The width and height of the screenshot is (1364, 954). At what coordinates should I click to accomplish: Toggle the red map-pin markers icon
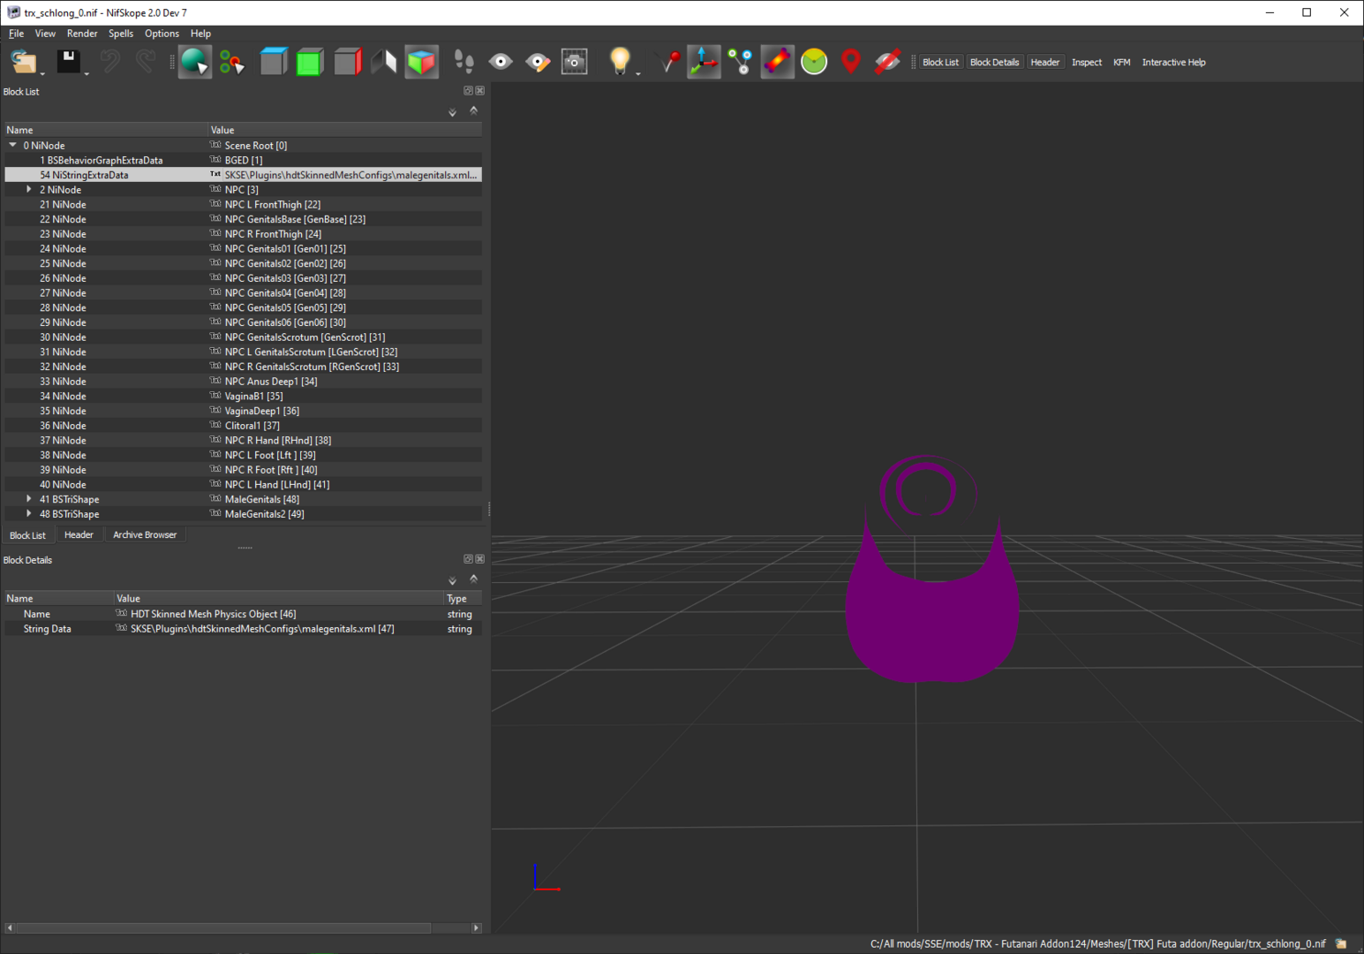[x=851, y=62]
